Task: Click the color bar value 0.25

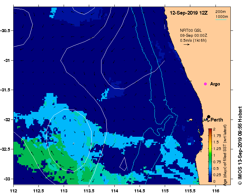Action: [217, 175]
